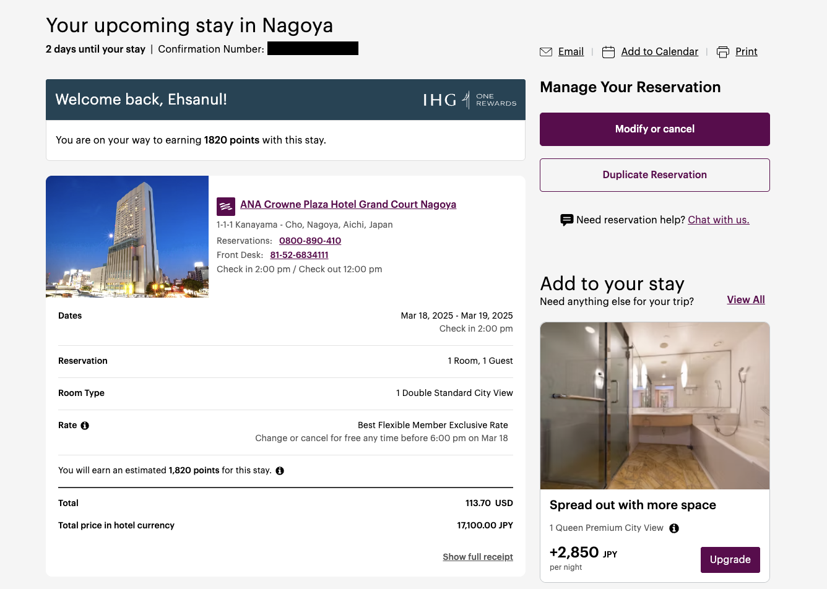Call reservations number 0800-890-410
Viewport: 827px width, 589px height.
310,241
